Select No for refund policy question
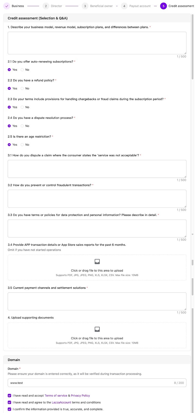 [22, 89]
